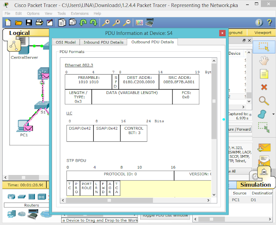
Task: Close the PDU Information dialog
Action: (x=223, y=33)
